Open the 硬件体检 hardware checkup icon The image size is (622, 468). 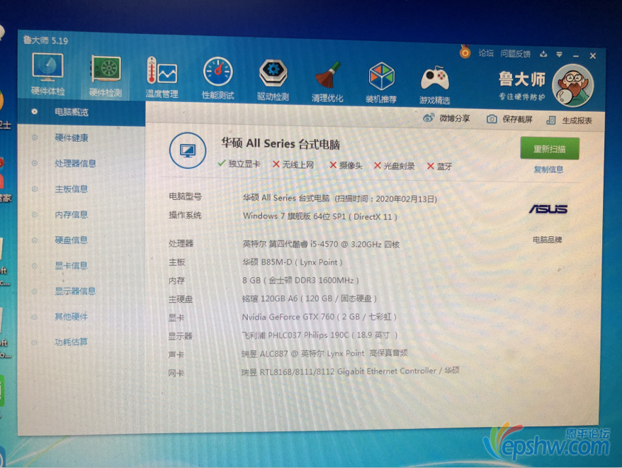pyautogui.click(x=47, y=74)
